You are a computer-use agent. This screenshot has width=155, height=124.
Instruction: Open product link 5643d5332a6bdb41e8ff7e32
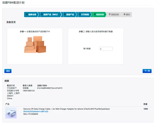(x=36, y=111)
